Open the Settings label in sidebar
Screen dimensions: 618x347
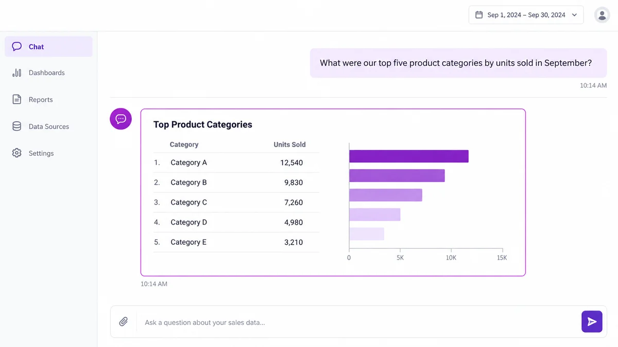coord(41,153)
